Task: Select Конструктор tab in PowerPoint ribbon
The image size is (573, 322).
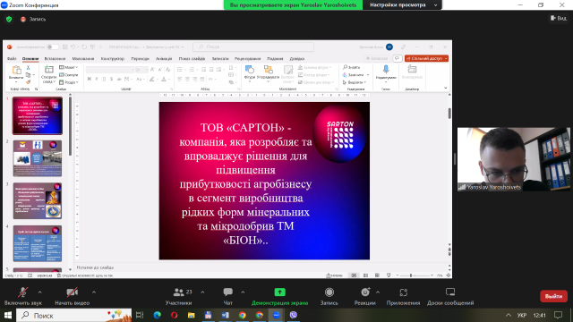Action: [x=113, y=58]
